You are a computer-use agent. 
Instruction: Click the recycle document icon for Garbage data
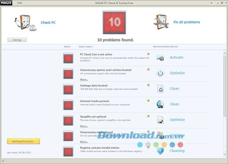(160, 89)
